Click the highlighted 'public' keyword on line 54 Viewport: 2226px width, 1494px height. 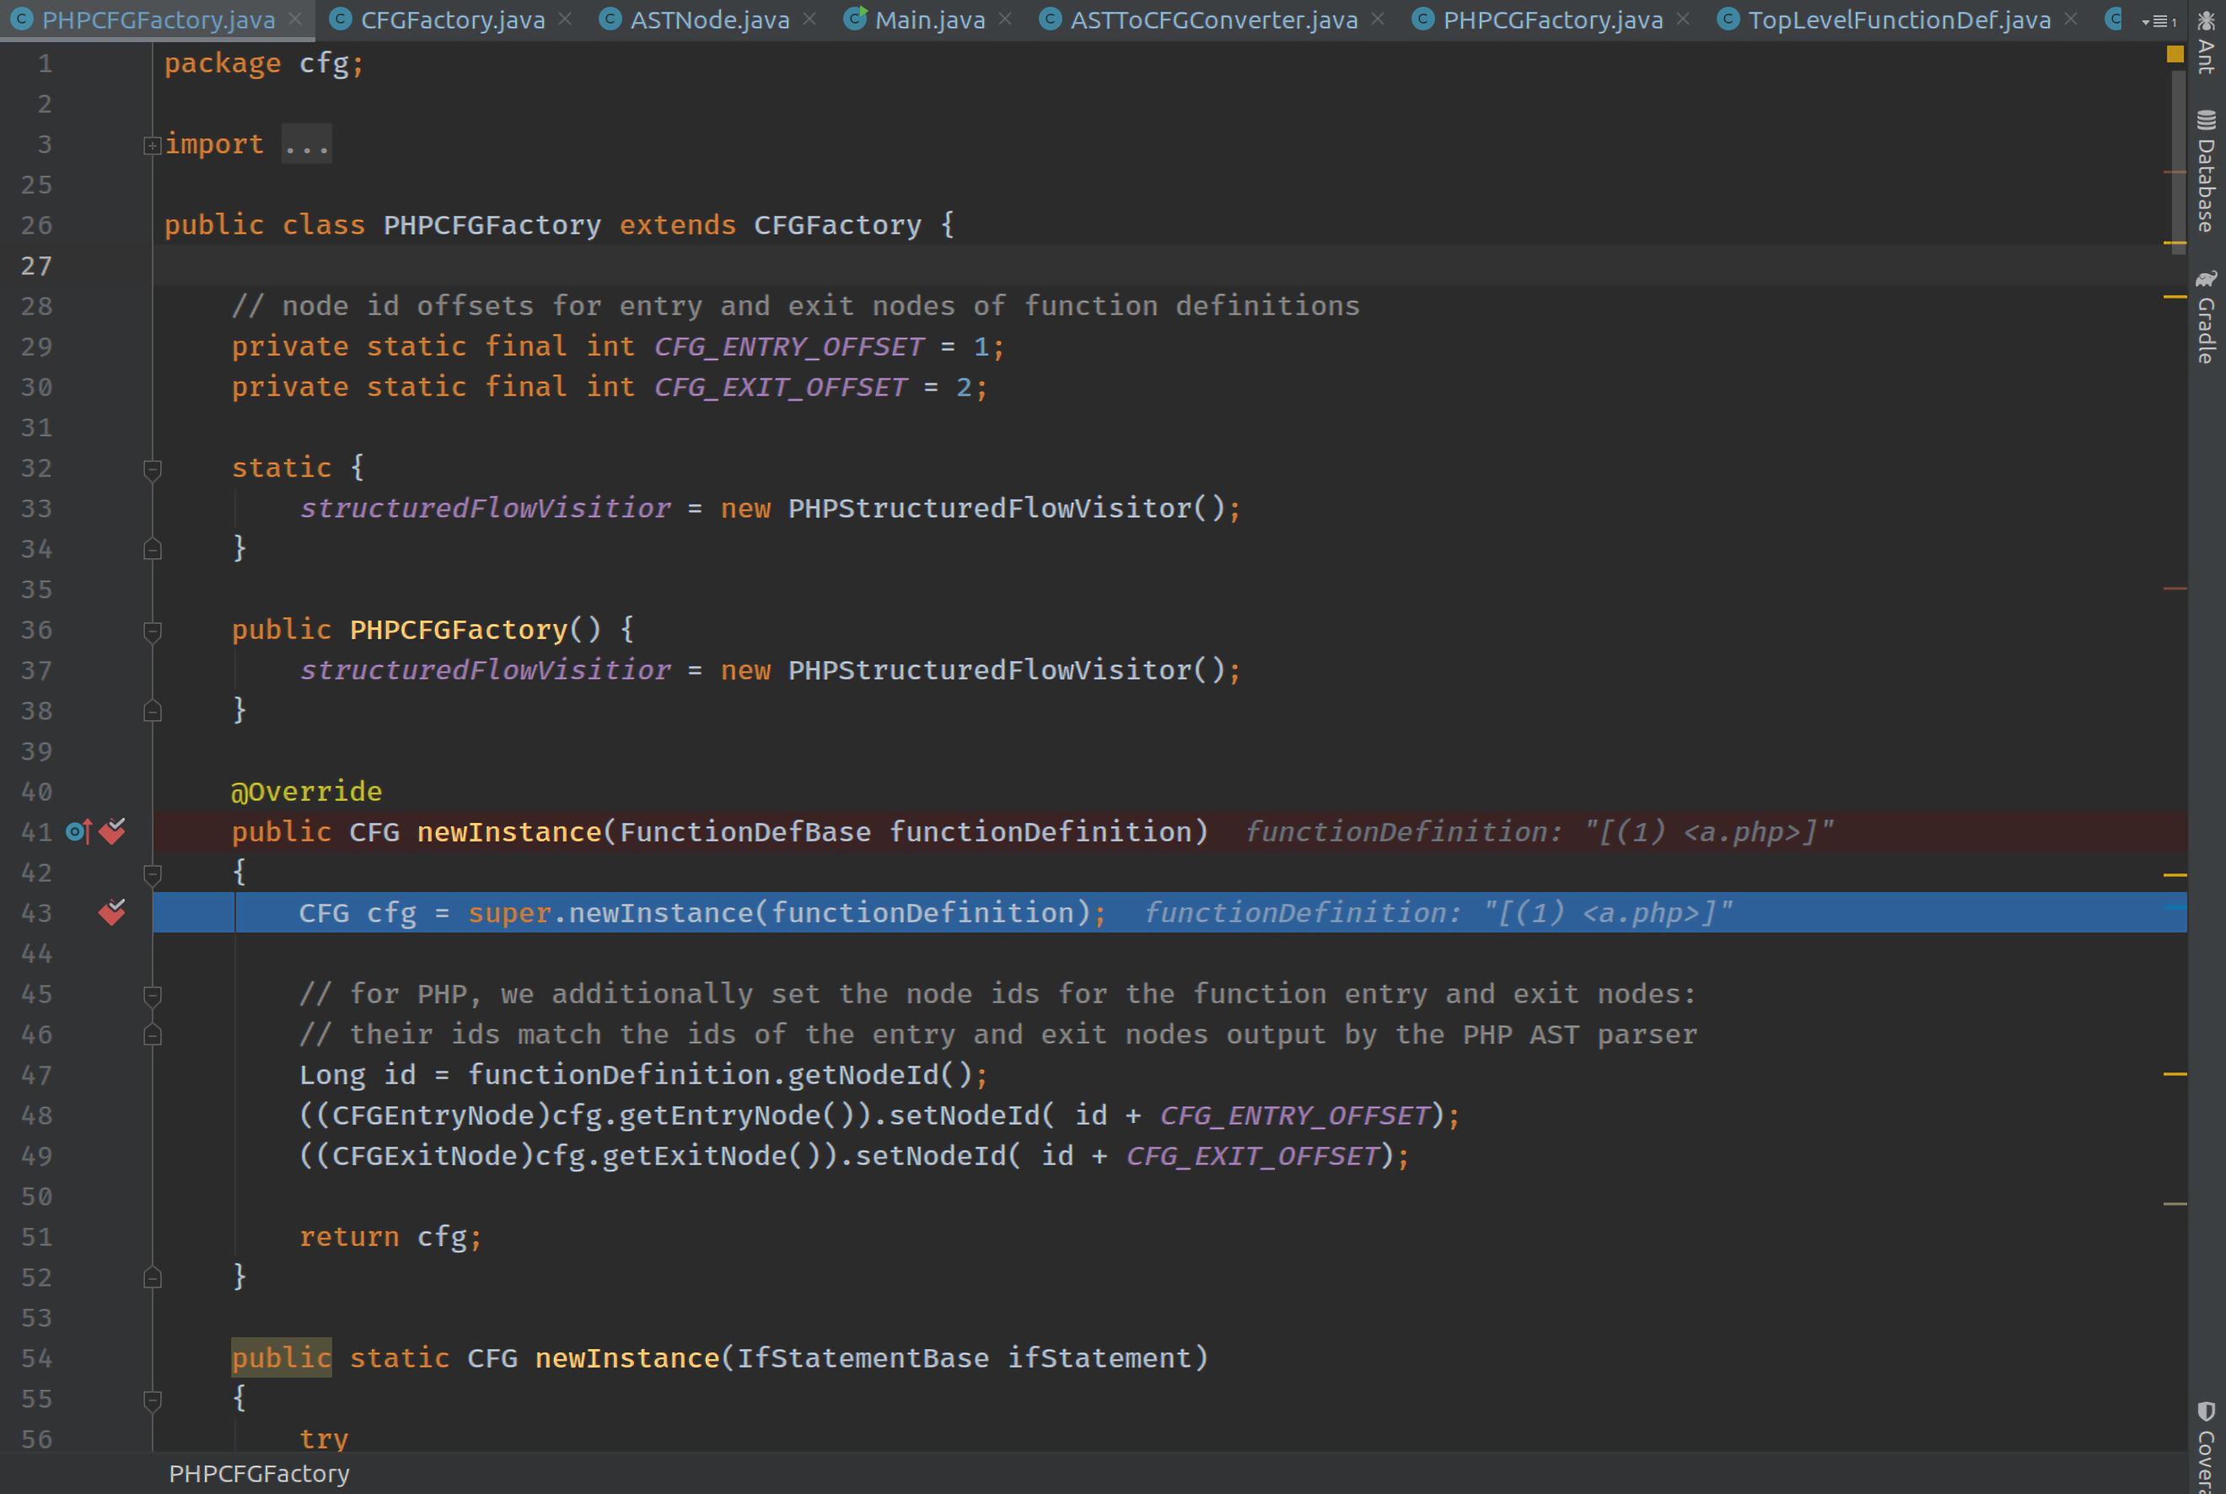click(x=281, y=1357)
